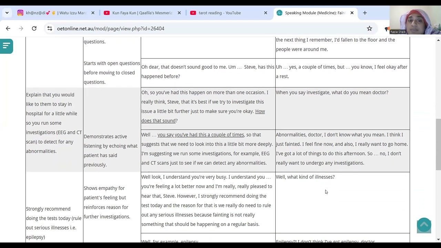Click 'Demonstrates active listening by echoing' text

111,151
